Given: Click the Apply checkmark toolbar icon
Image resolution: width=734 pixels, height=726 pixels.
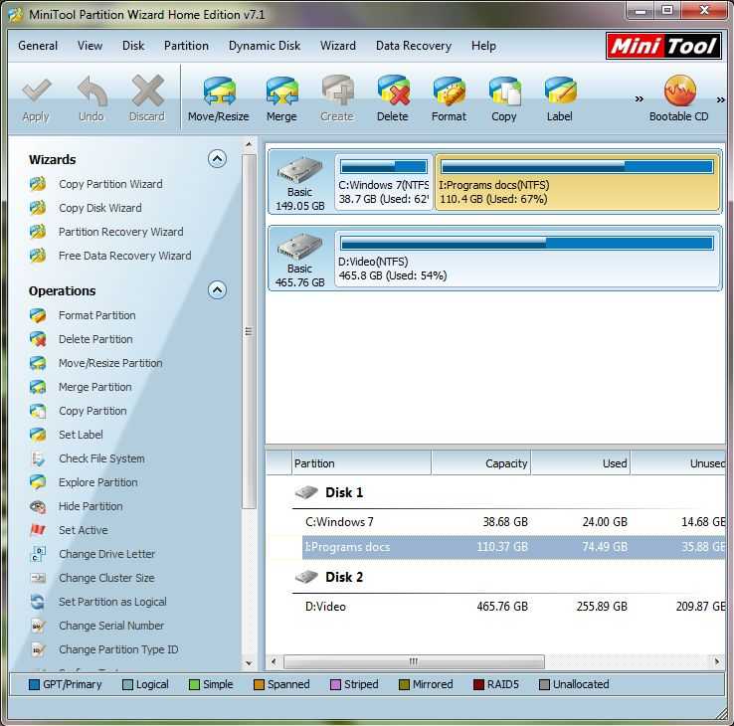Looking at the screenshot, I should [36, 91].
